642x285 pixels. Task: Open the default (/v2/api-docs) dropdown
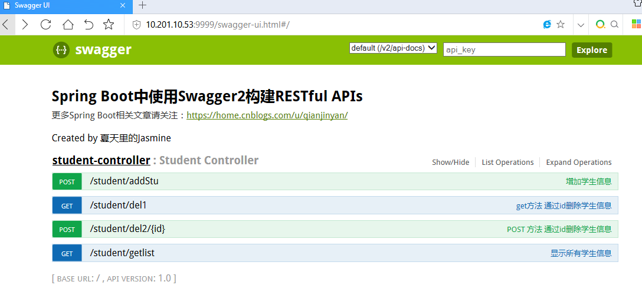tap(393, 48)
